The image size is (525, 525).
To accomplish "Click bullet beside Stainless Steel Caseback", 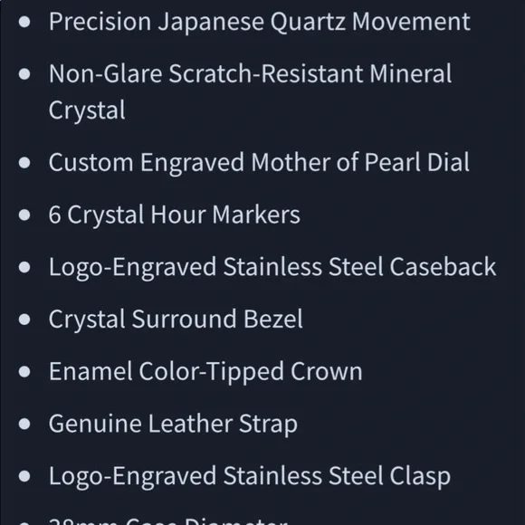I will coord(24,267).
